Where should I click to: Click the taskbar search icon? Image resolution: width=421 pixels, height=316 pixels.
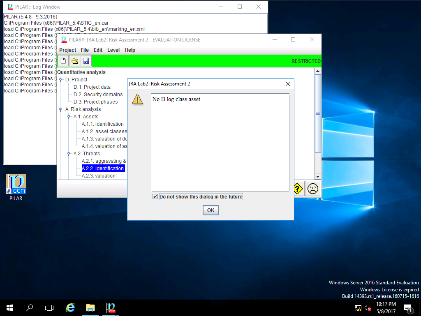pyautogui.click(x=30, y=308)
